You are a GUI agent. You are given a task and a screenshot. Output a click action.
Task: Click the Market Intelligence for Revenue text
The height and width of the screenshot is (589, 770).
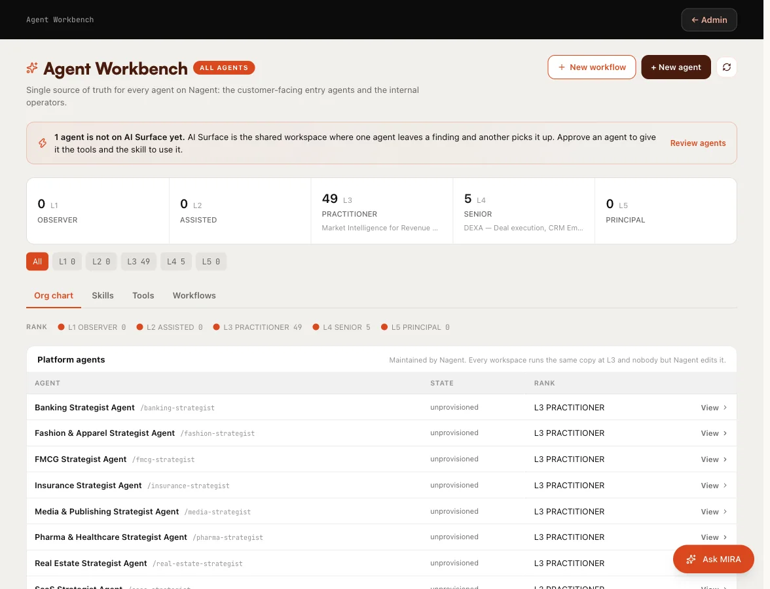click(x=380, y=228)
